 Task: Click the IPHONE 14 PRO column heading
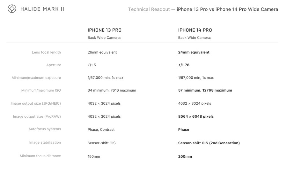(195, 30)
